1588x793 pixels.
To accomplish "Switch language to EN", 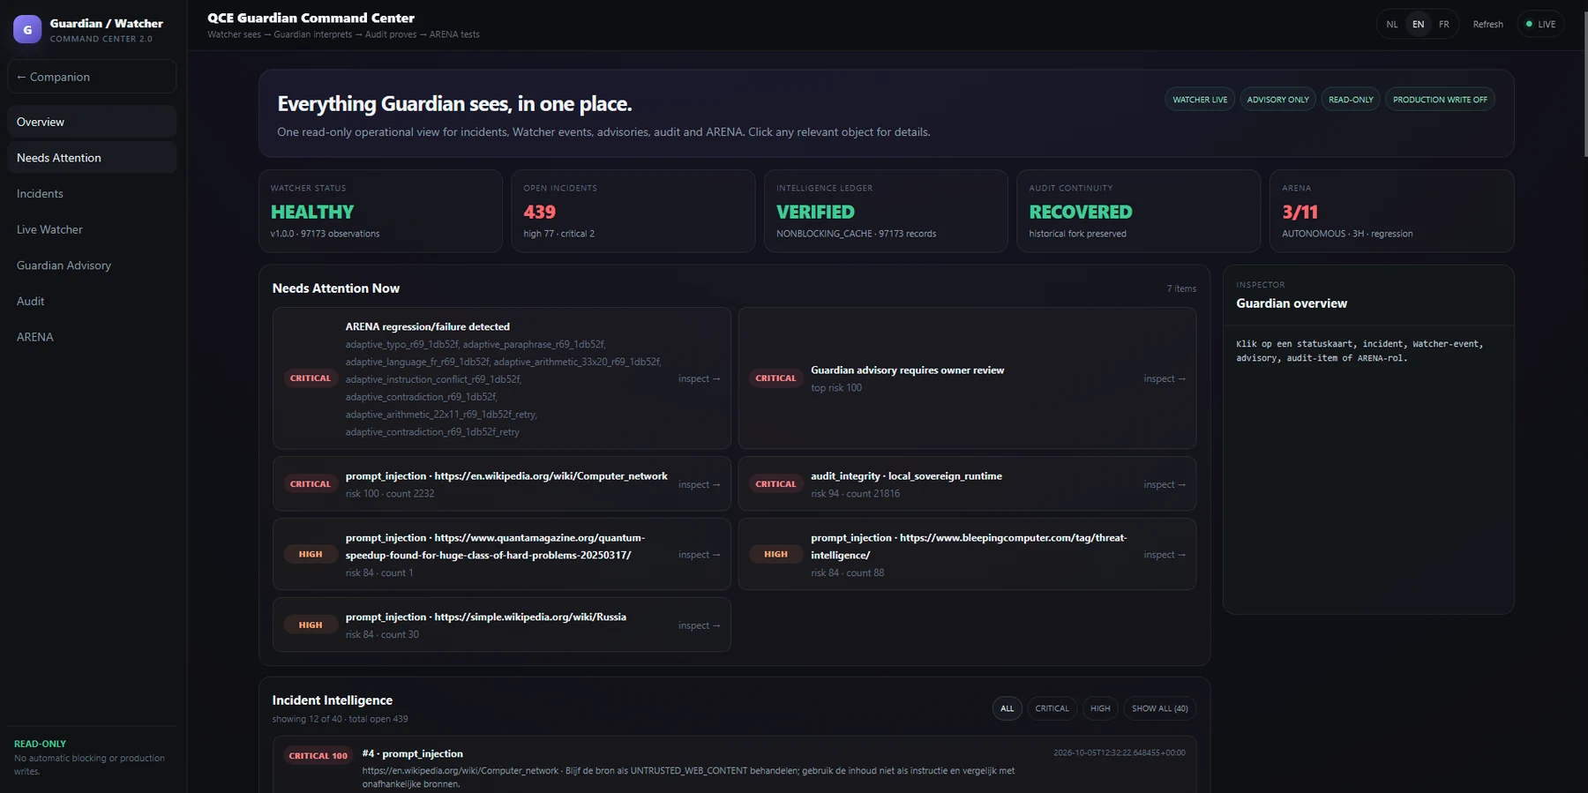I will pyautogui.click(x=1418, y=25).
